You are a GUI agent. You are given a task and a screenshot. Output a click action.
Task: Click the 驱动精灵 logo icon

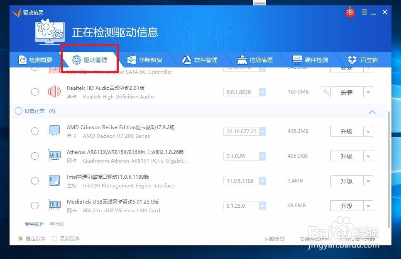(17, 12)
